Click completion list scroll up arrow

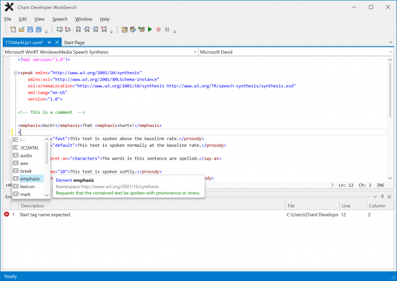(x=47, y=139)
